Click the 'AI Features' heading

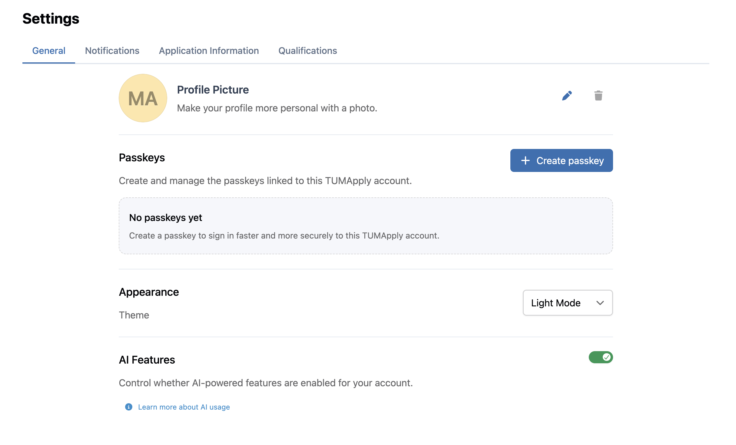147,360
